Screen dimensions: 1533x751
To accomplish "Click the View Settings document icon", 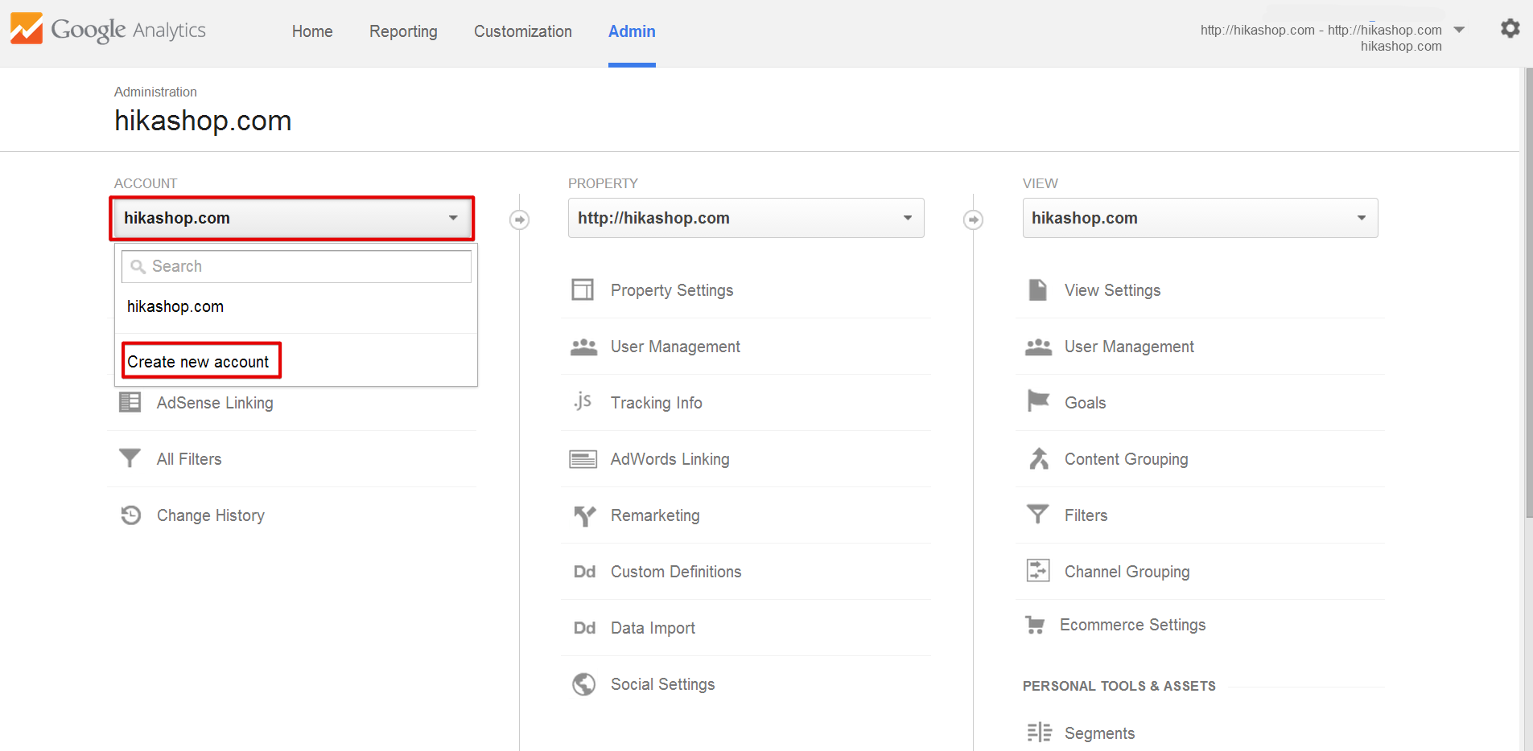I will coord(1038,289).
